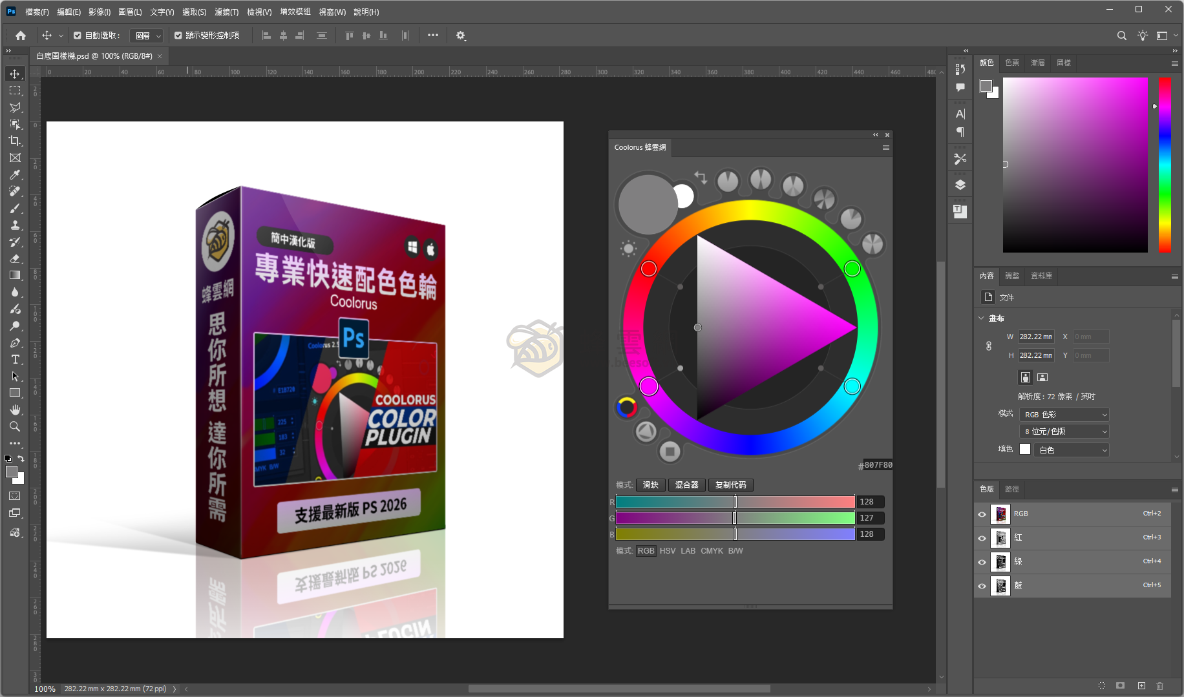Open the layers stack icon in side dock
Screen dimensions: 1184x697
960,185
